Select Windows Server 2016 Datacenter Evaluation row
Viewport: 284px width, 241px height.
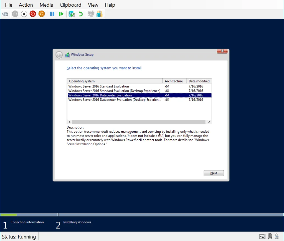click(140, 95)
